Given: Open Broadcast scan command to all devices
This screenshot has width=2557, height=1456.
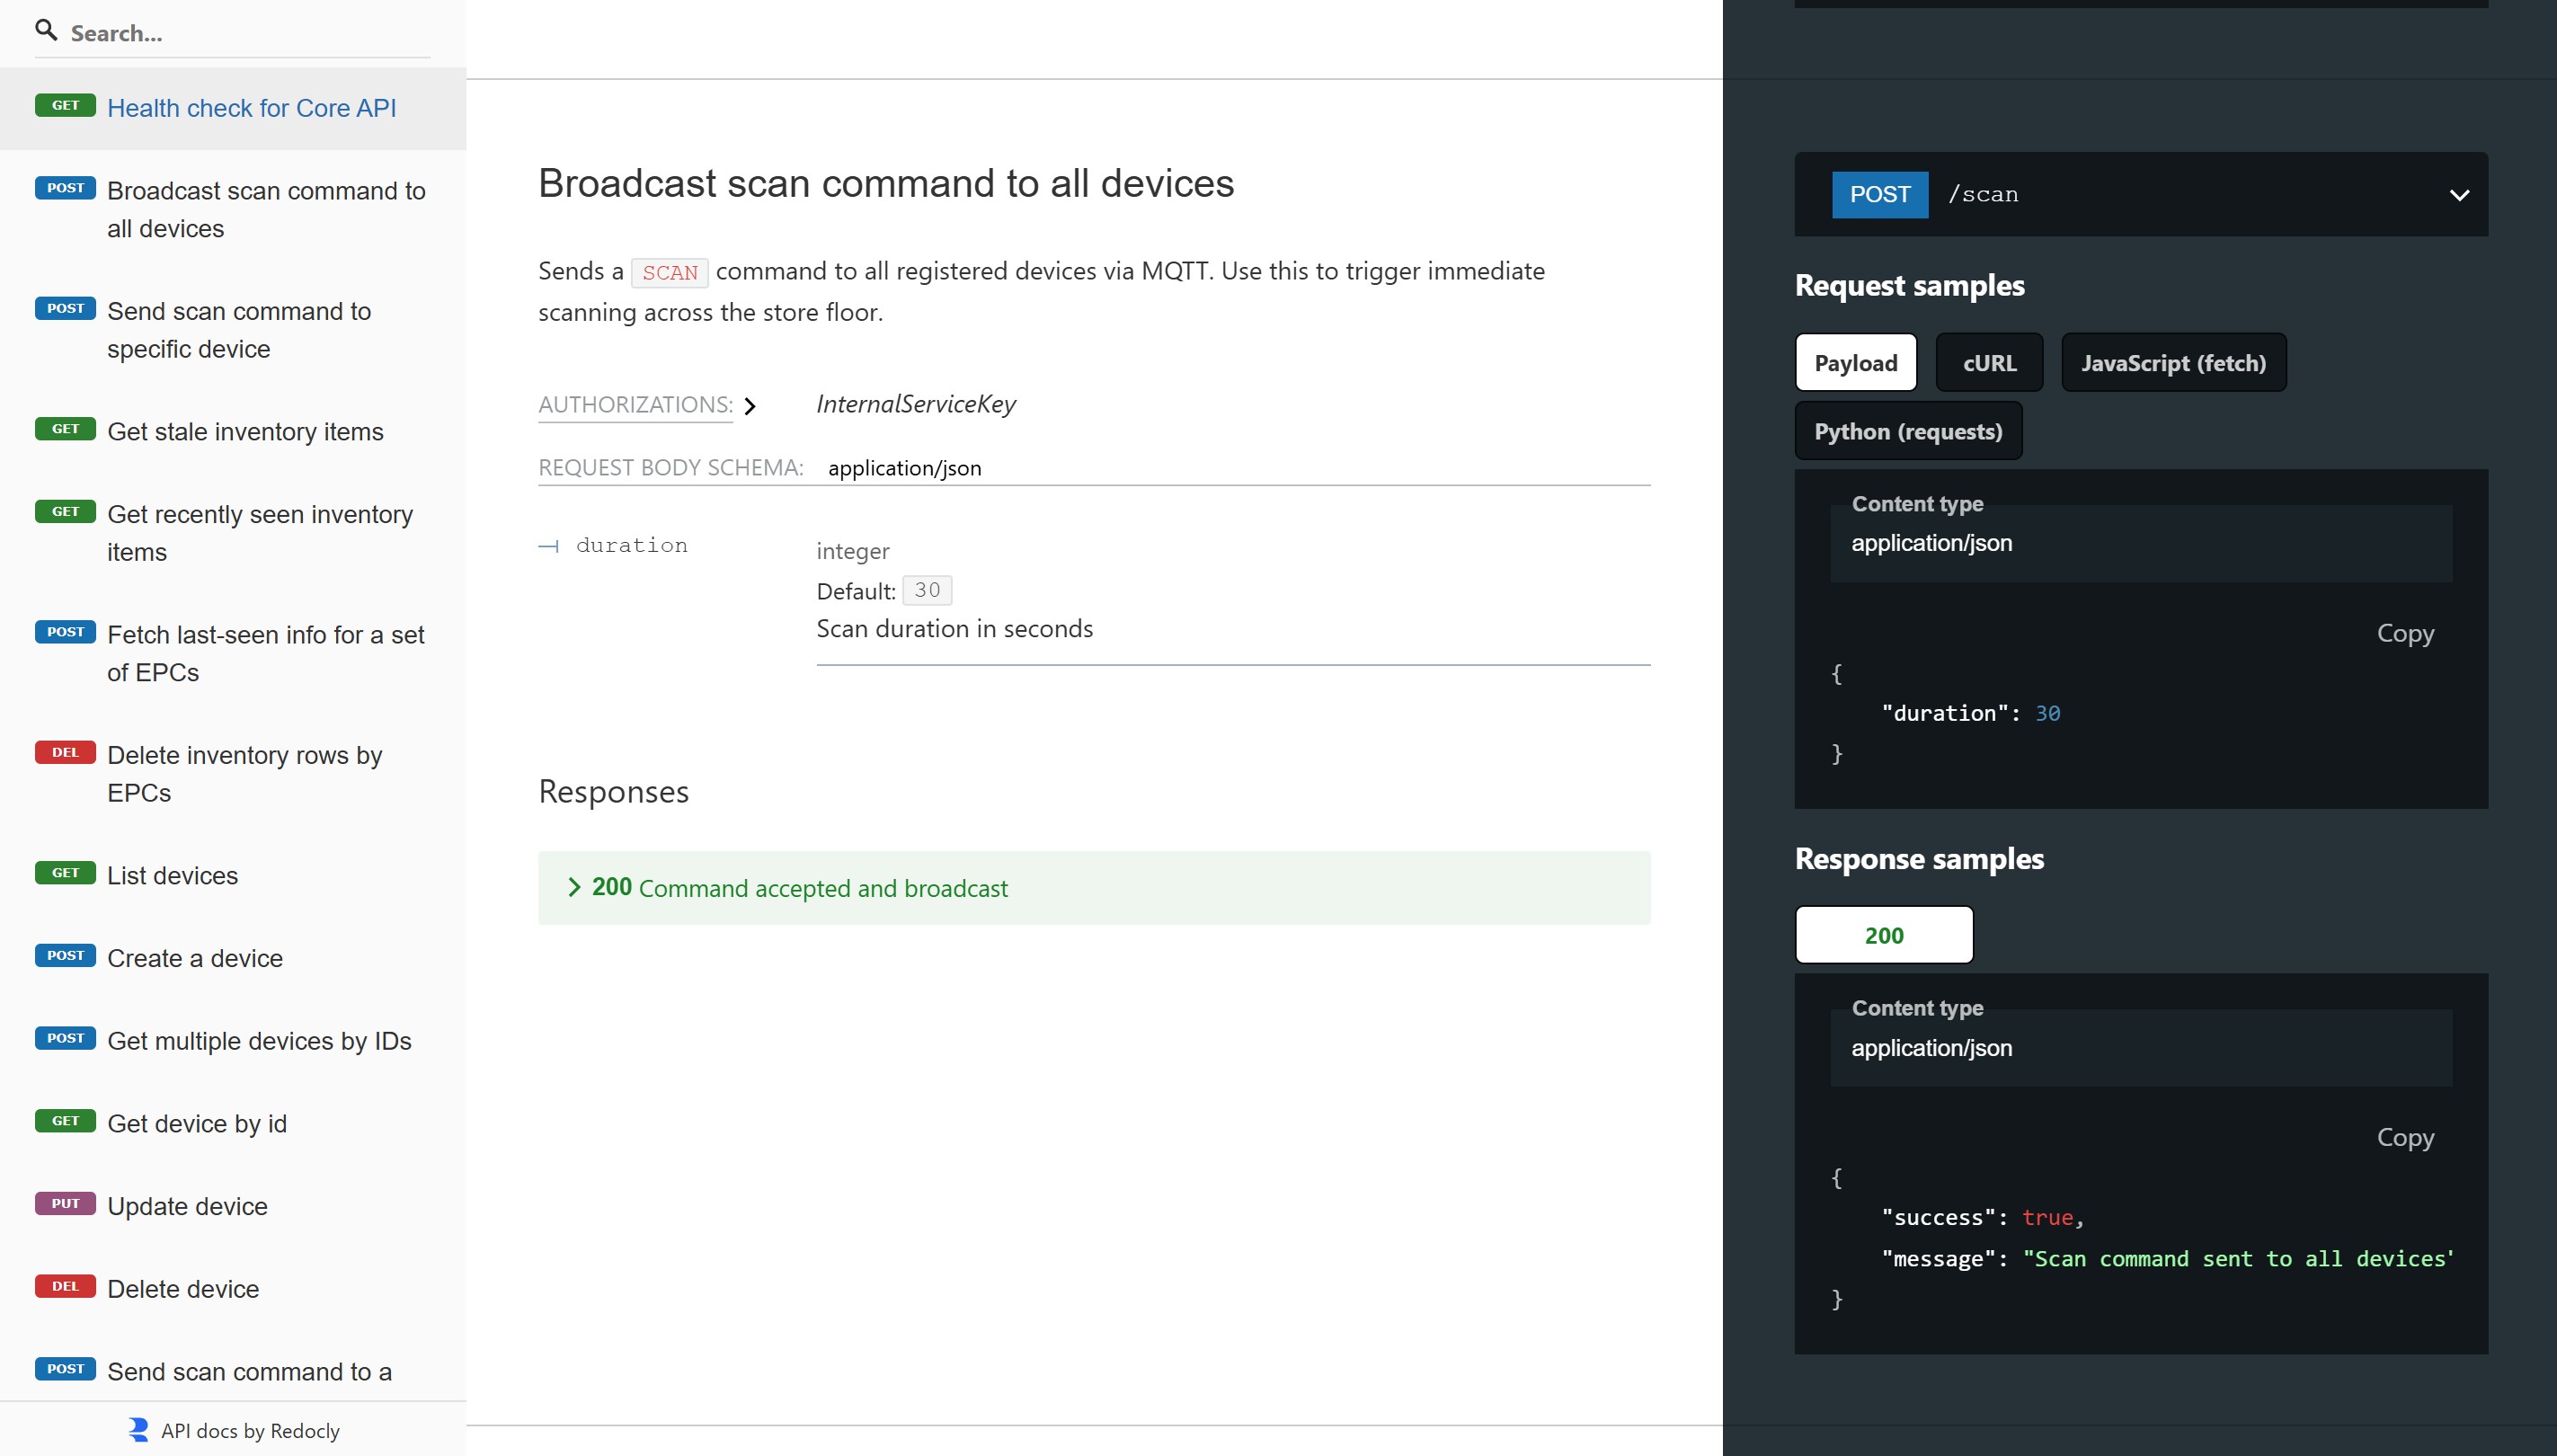Looking at the screenshot, I should click(233, 210).
